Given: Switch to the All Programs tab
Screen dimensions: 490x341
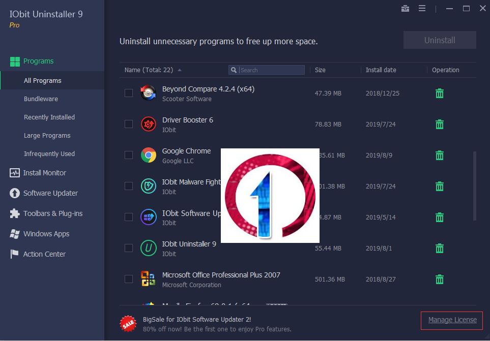Looking at the screenshot, I should [43, 80].
